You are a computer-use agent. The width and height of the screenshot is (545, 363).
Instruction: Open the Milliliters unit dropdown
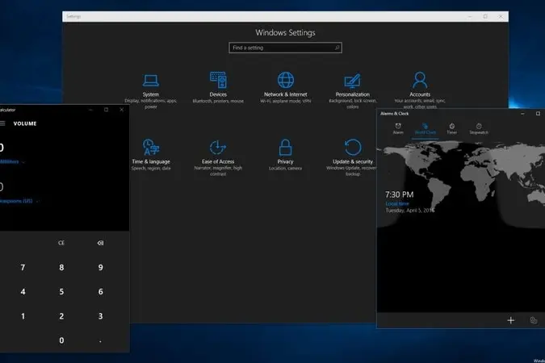click(x=12, y=162)
